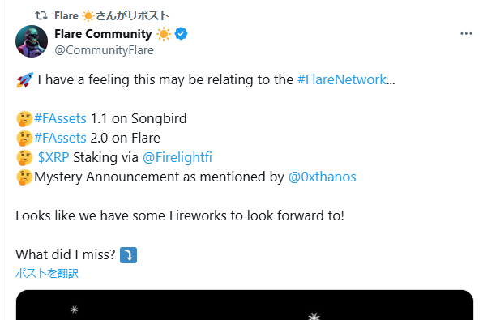Click the blue verified badge
Viewport: 483px width, 320px height.
181,33
